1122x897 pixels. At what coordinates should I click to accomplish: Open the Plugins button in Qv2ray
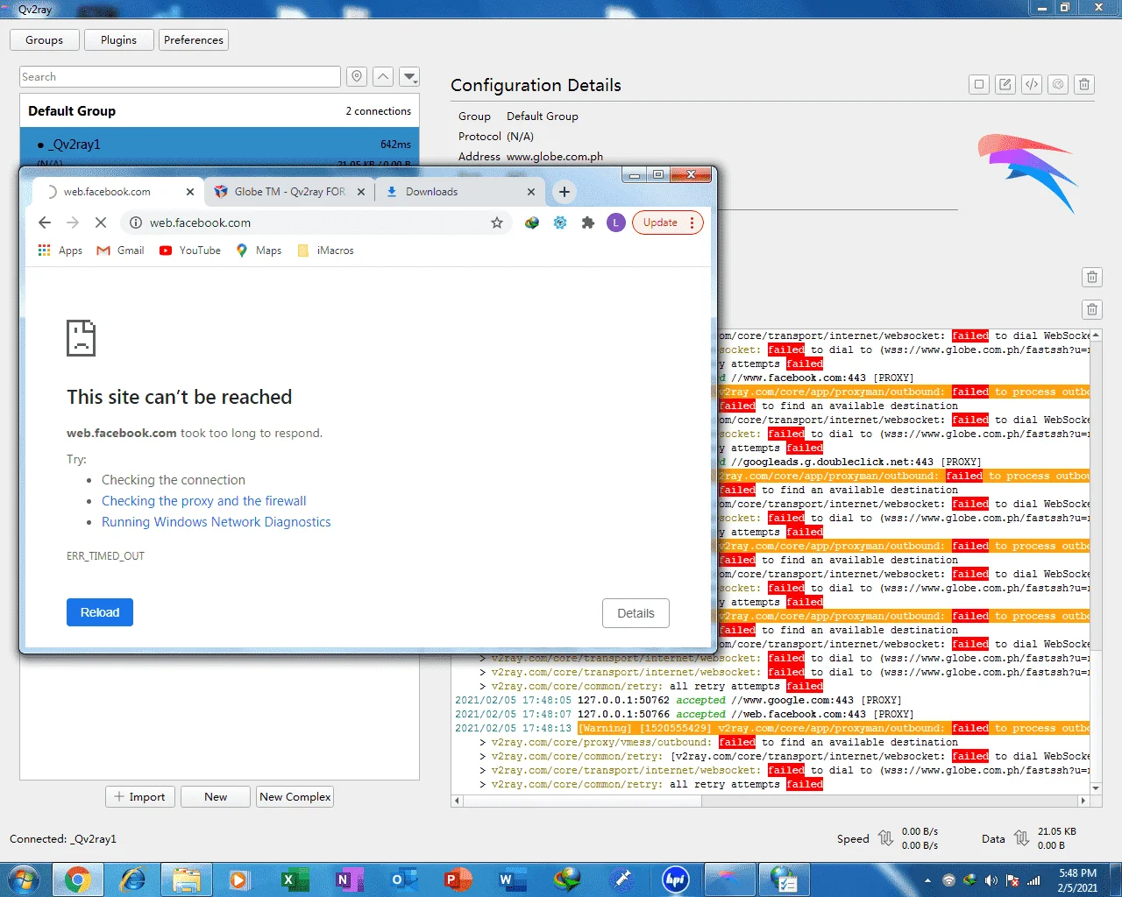pos(118,40)
